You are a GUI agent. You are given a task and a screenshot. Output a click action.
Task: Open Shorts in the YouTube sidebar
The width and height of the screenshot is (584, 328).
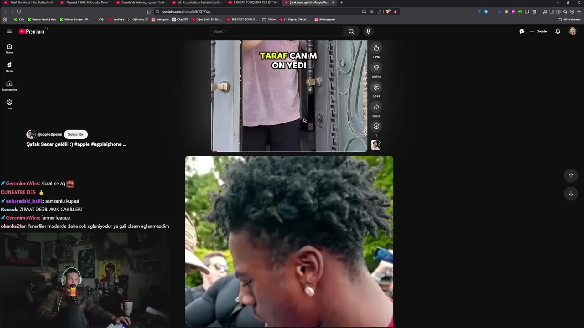click(10, 67)
